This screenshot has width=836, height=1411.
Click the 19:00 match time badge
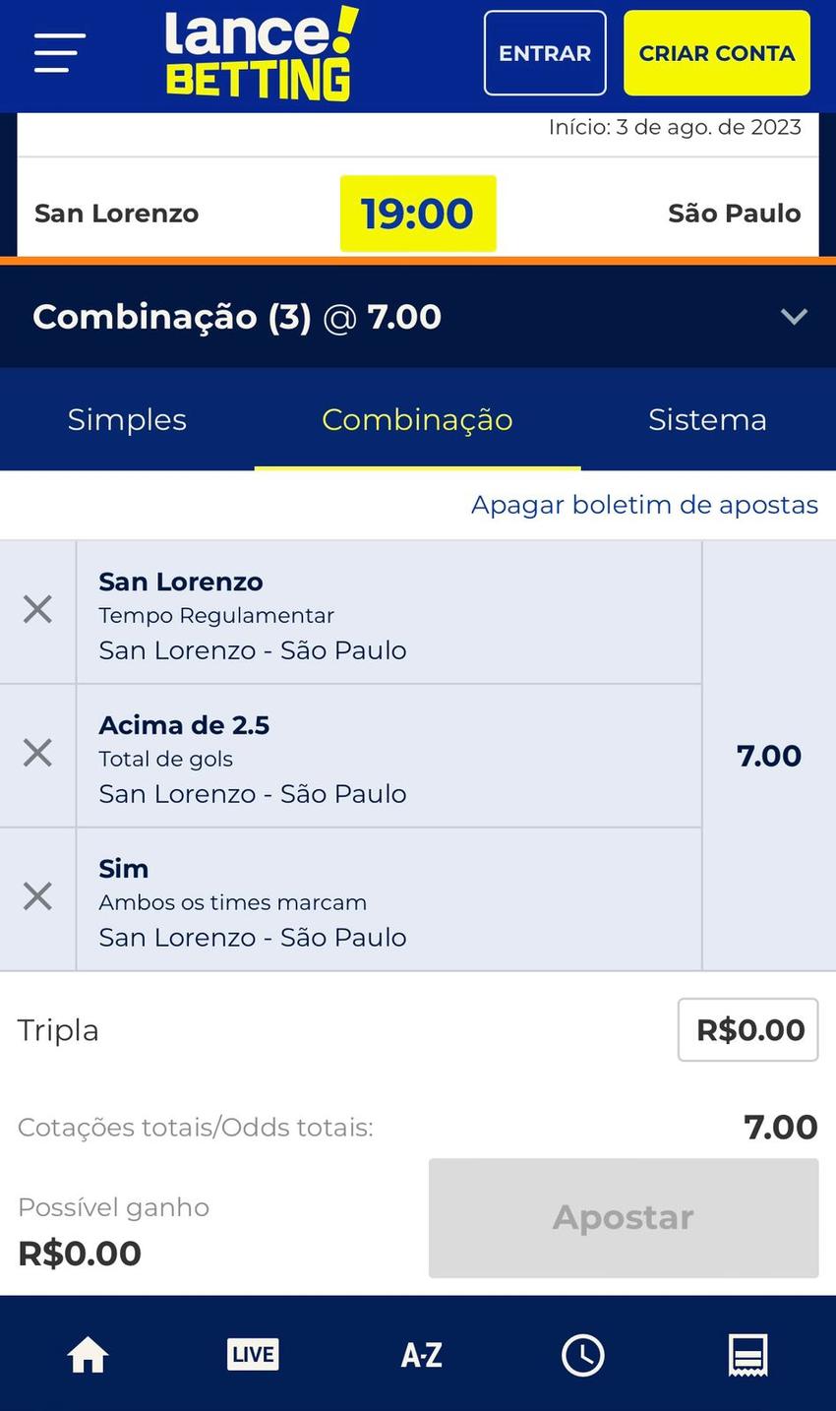(418, 214)
